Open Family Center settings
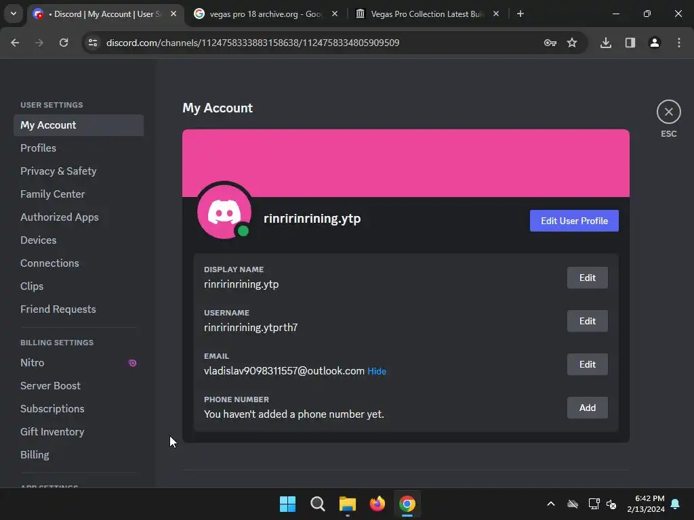The image size is (694, 520). click(79, 194)
